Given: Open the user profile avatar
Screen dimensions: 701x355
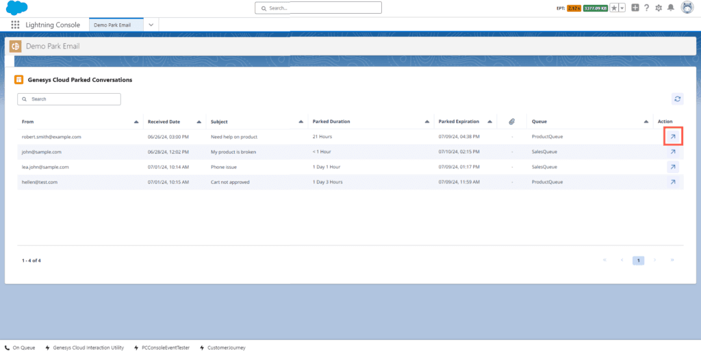Looking at the screenshot, I should [x=687, y=8].
